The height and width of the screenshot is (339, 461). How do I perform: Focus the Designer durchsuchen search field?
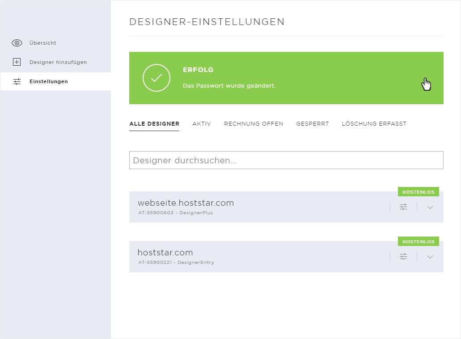coord(286,160)
